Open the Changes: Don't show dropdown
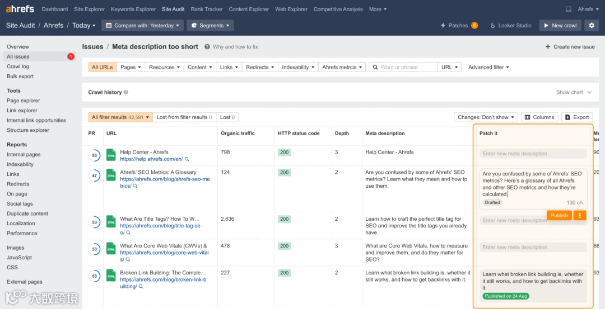Image resolution: width=605 pixels, height=309 pixels. click(486, 117)
